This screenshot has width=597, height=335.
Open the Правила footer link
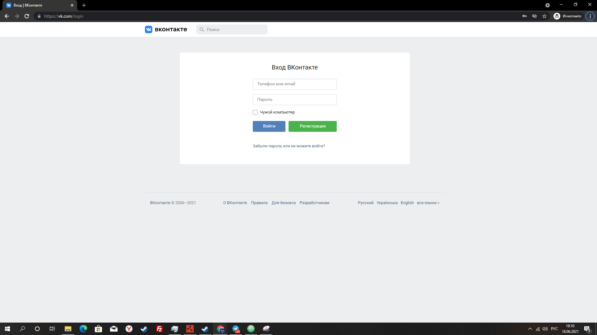[x=259, y=203]
